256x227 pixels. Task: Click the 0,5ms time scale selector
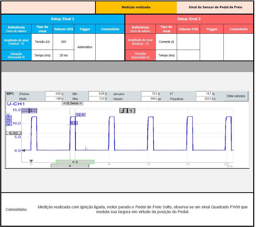coord(72,103)
